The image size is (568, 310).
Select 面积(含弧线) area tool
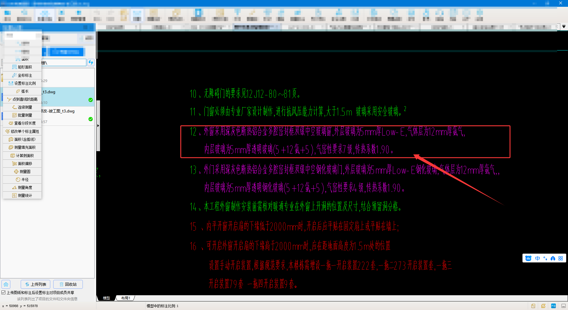pos(22,139)
